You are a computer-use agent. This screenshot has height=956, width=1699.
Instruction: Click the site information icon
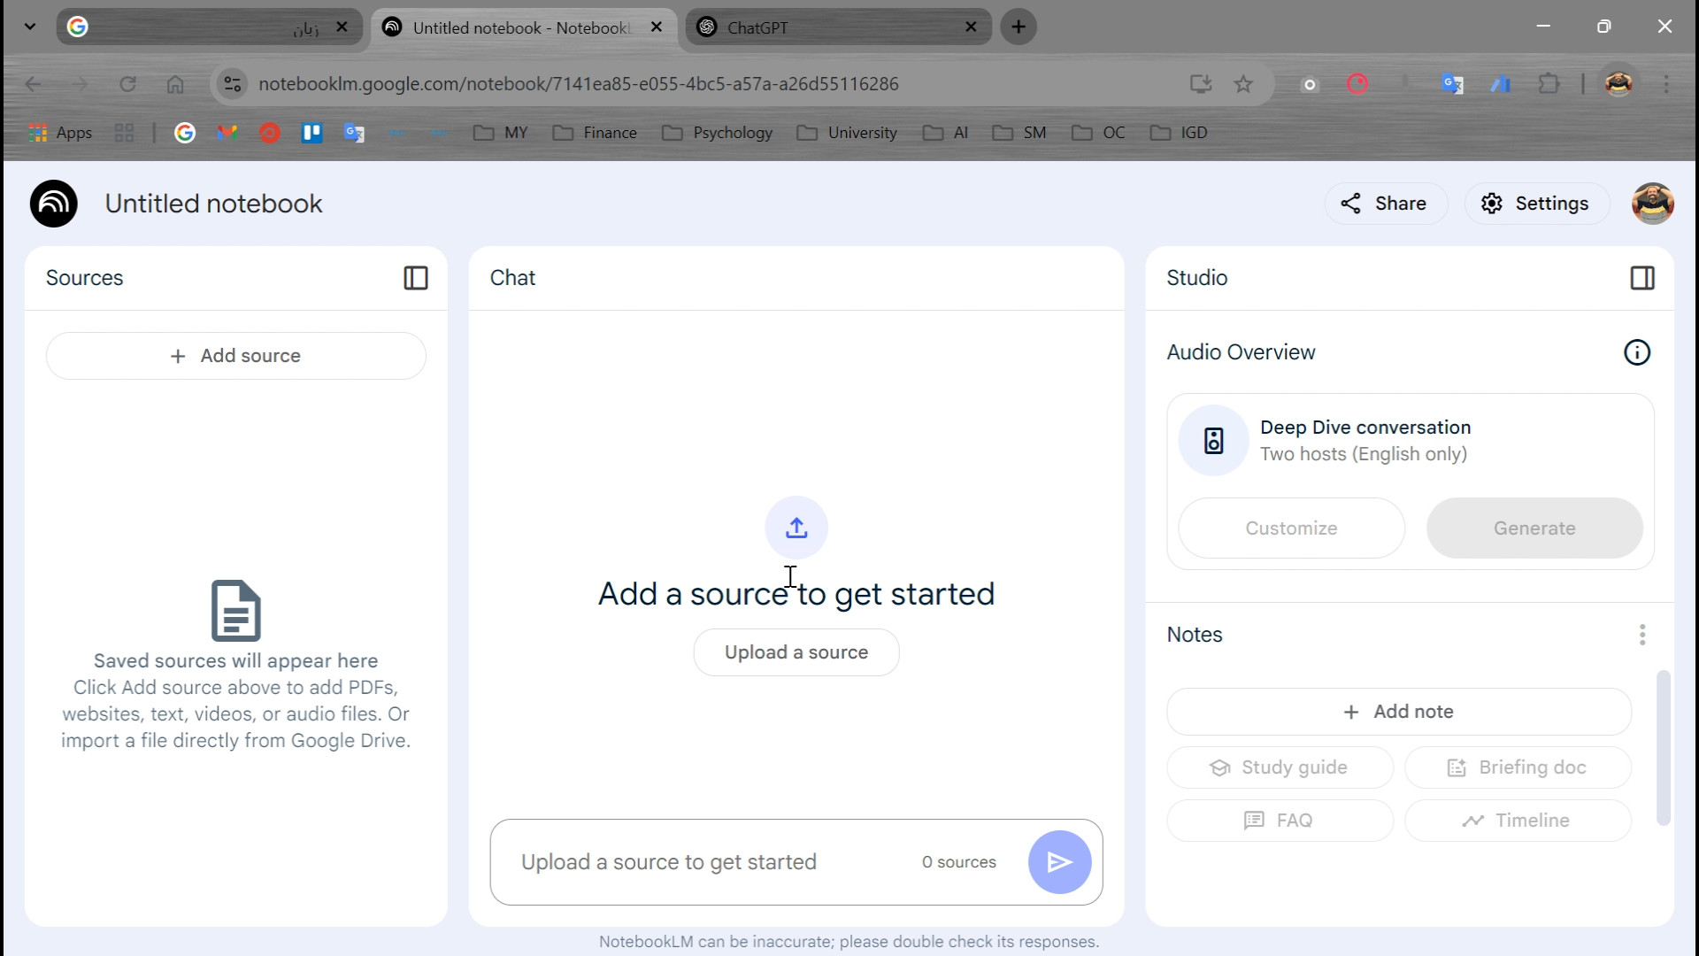click(x=232, y=84)
